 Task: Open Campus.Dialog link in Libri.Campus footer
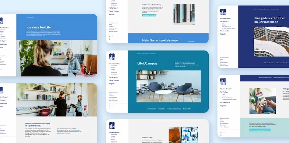(162, 109)
